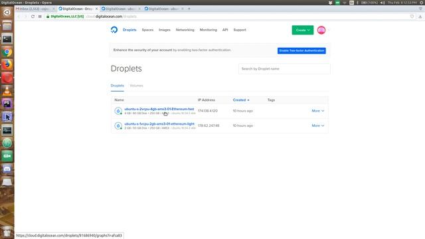Go back using the browser back arrow
The width and height of the screenshot is (425, 239).
(19, 17)
